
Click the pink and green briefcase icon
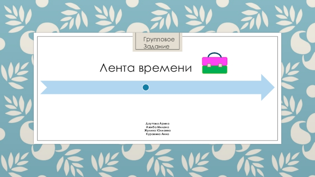coord(215,63)
